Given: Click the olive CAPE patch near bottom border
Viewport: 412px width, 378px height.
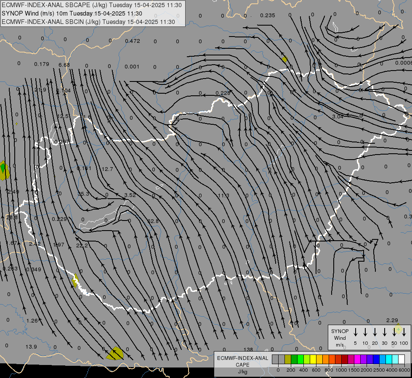Looking at the screenshot, I should click(x=115, y=353).
